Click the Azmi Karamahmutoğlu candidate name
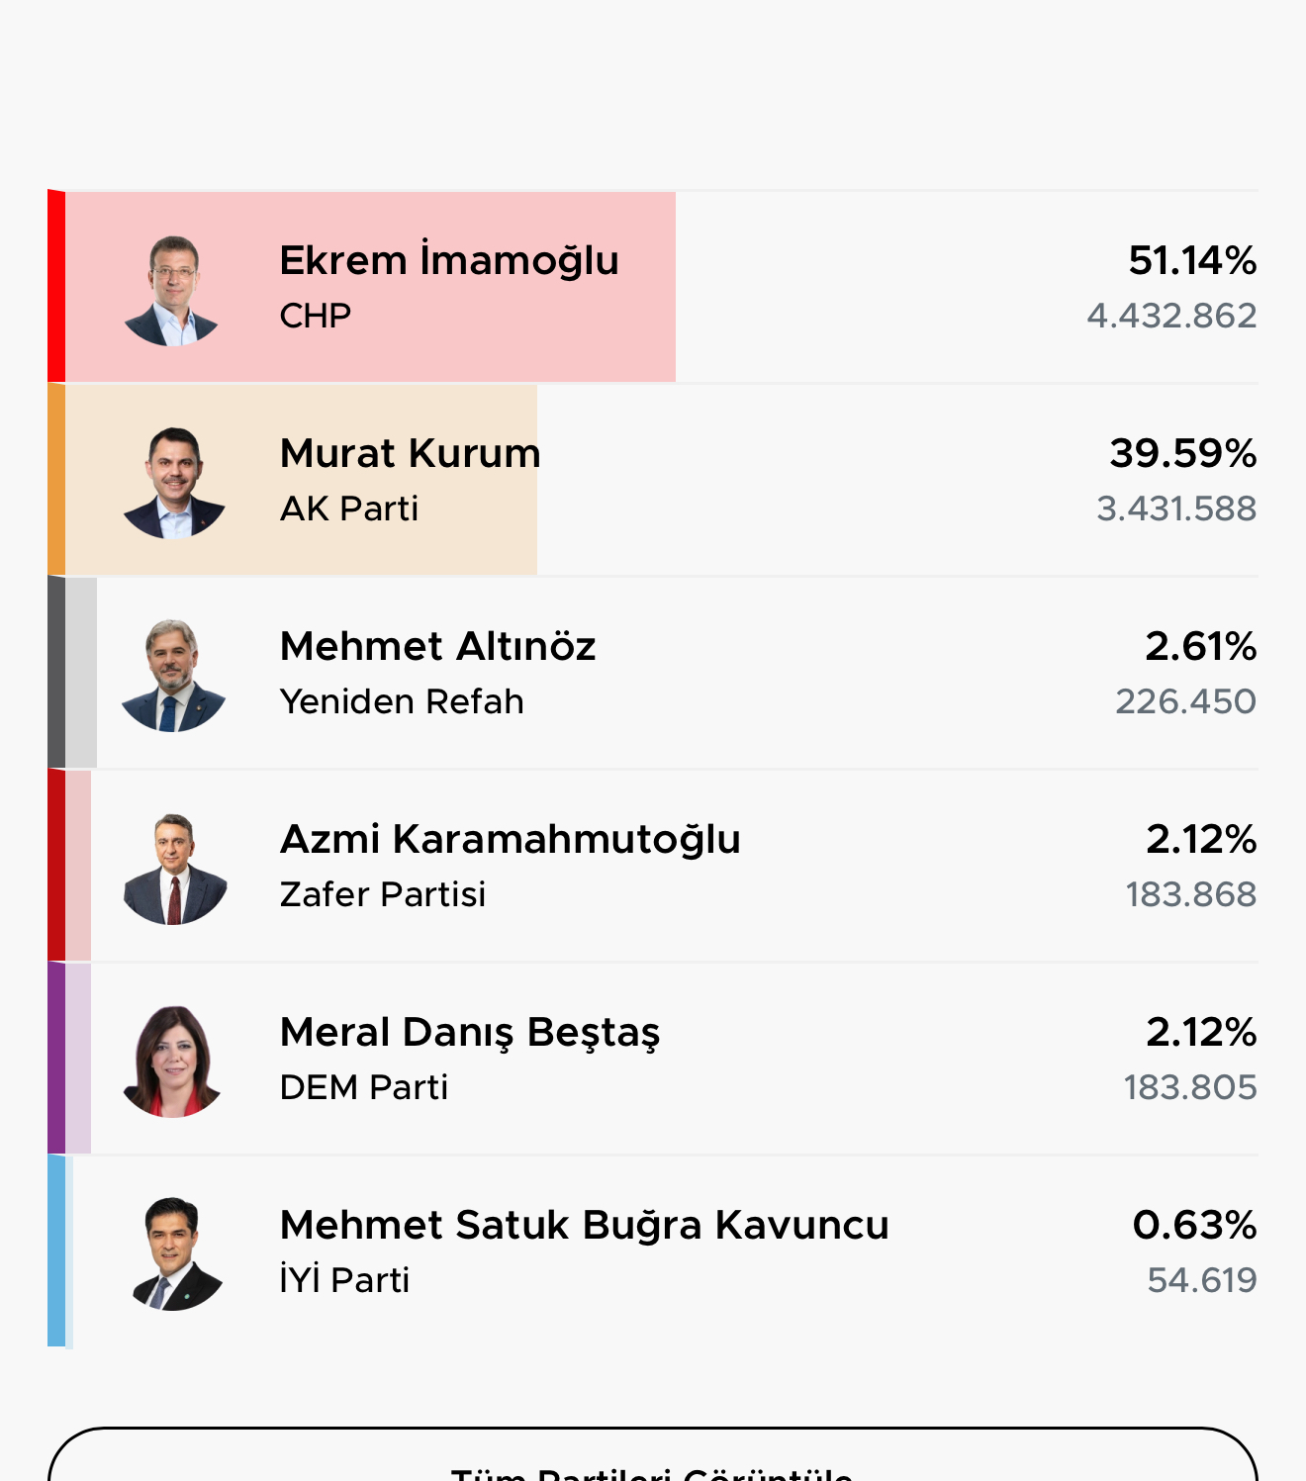This screenshot has height=1481, width=1306. coord(511,840)
